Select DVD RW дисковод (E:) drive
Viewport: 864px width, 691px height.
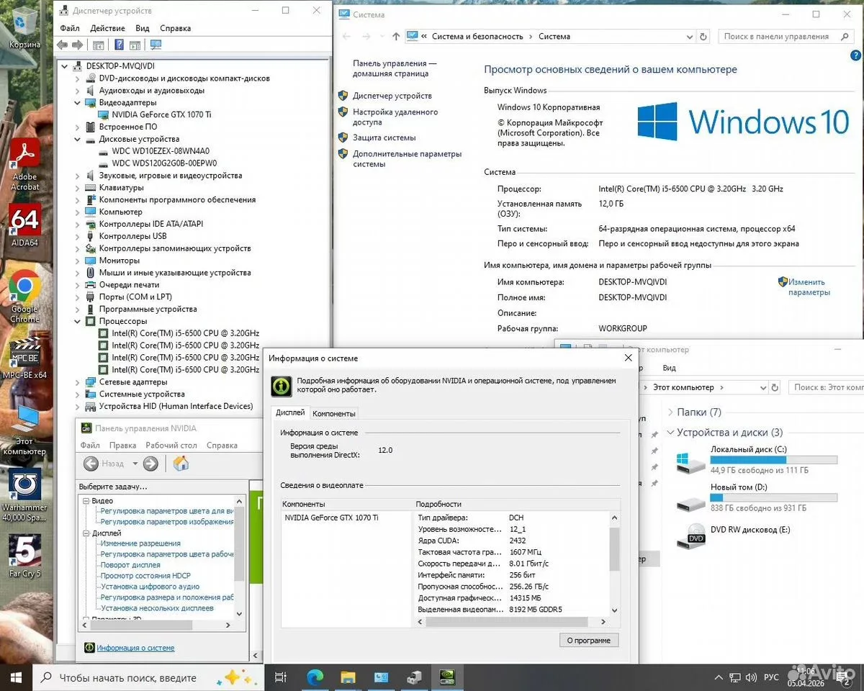coord(733,537)
